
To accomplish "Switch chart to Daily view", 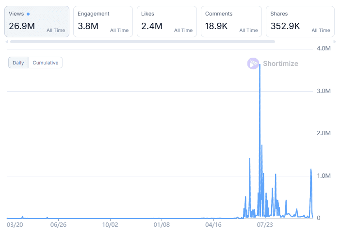I will (x=18, y=63).
